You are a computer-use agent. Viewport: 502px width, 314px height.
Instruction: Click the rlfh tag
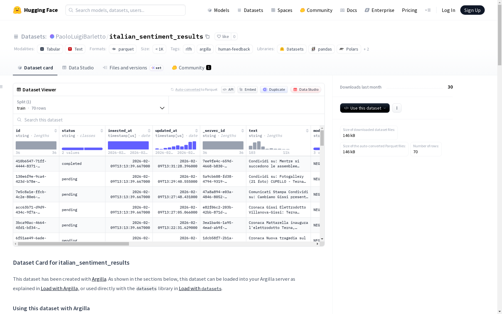pyautogui.click(x=189, y=49)
